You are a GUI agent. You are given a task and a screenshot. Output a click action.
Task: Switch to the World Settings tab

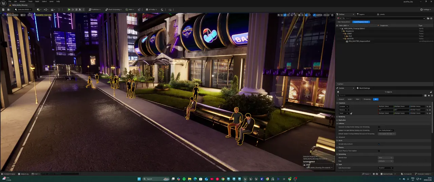click(364, 88)
